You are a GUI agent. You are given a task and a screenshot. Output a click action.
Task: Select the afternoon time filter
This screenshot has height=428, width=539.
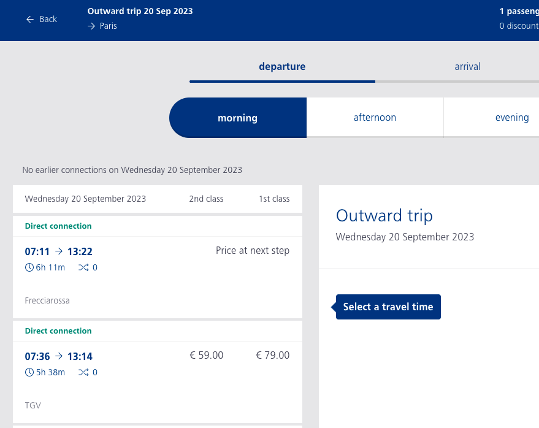(375, 118)
